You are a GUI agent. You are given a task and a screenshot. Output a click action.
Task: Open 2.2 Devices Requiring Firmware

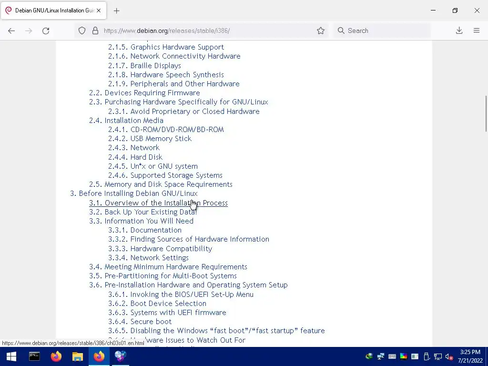click(144, 93)
